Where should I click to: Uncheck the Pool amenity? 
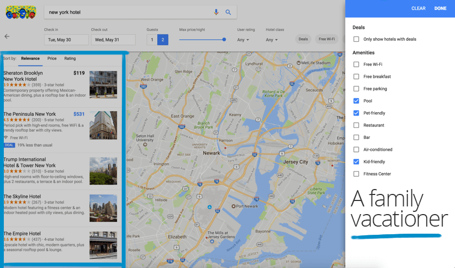356,101
